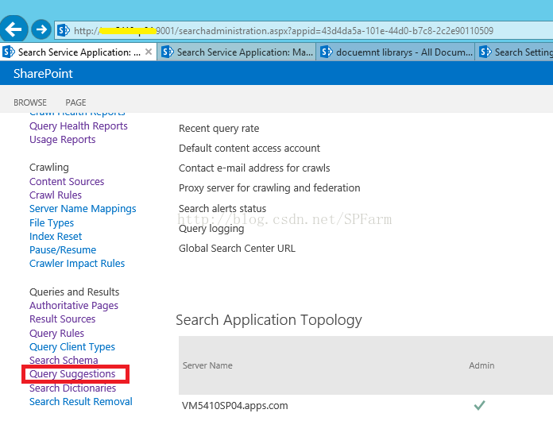Open Usage Reports link
553x421 pixels.
[x=63, y=140]
